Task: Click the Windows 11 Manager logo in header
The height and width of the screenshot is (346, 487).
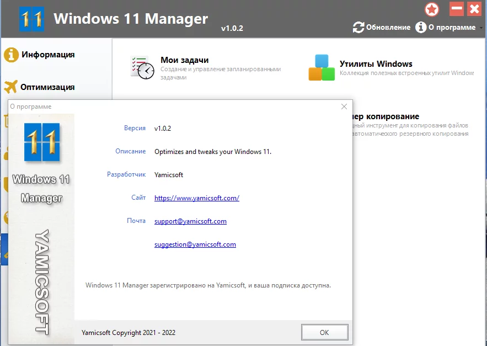Action: (31, 19)
